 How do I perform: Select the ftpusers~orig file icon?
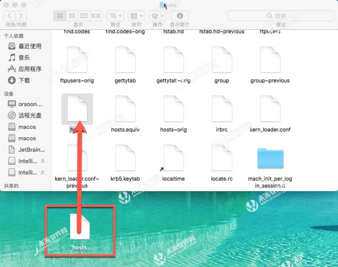pyautogui.click(x=77, y=60)
